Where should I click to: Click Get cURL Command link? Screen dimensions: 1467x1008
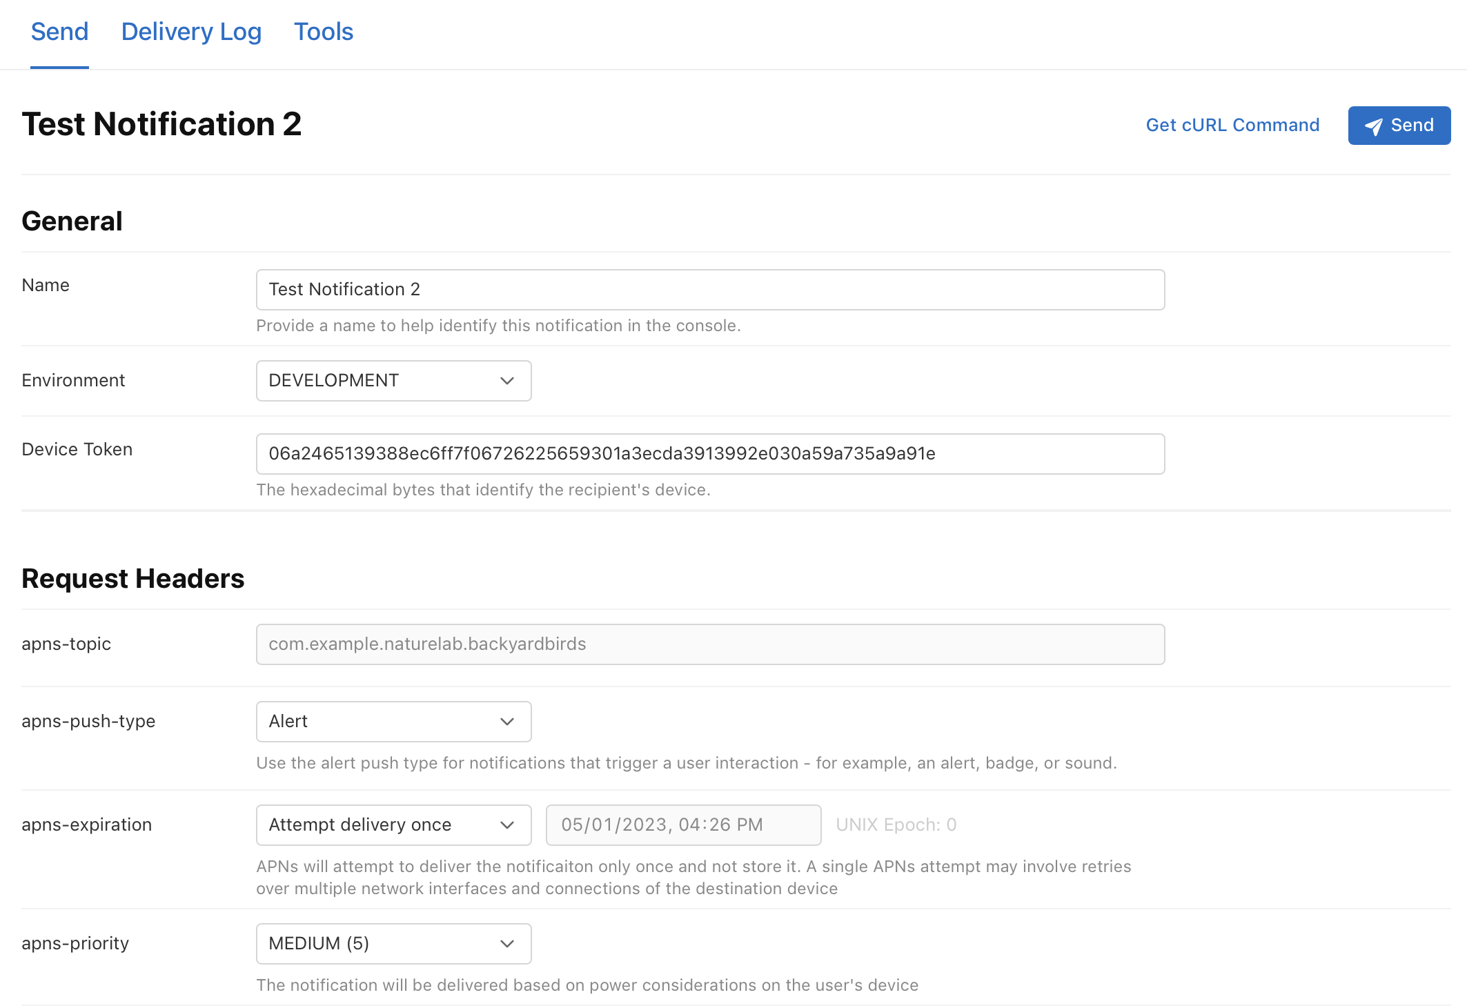pos(1232,125)
